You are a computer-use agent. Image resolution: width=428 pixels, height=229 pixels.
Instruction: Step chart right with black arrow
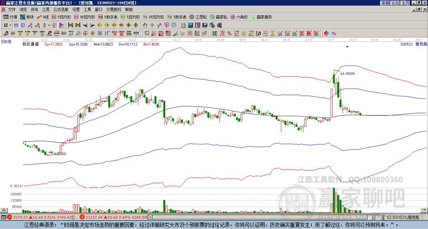92,25
